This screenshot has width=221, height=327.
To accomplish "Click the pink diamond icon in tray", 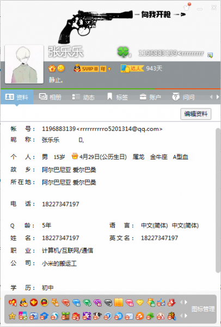I will click(x=130, y=302).
